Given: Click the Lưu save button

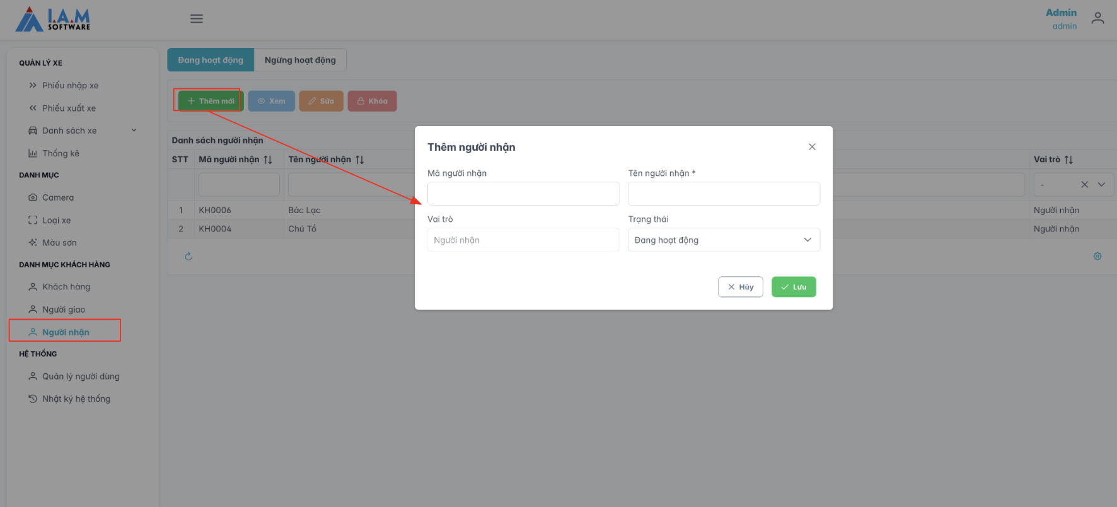Looking at the screenshot, I should point(794,287).
